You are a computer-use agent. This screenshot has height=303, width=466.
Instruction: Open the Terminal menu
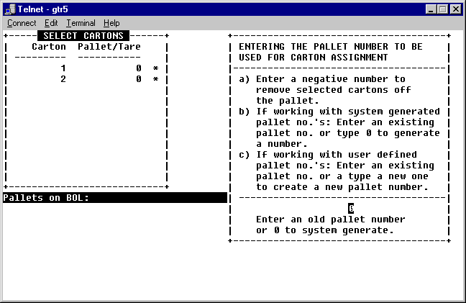pos(81,23)
